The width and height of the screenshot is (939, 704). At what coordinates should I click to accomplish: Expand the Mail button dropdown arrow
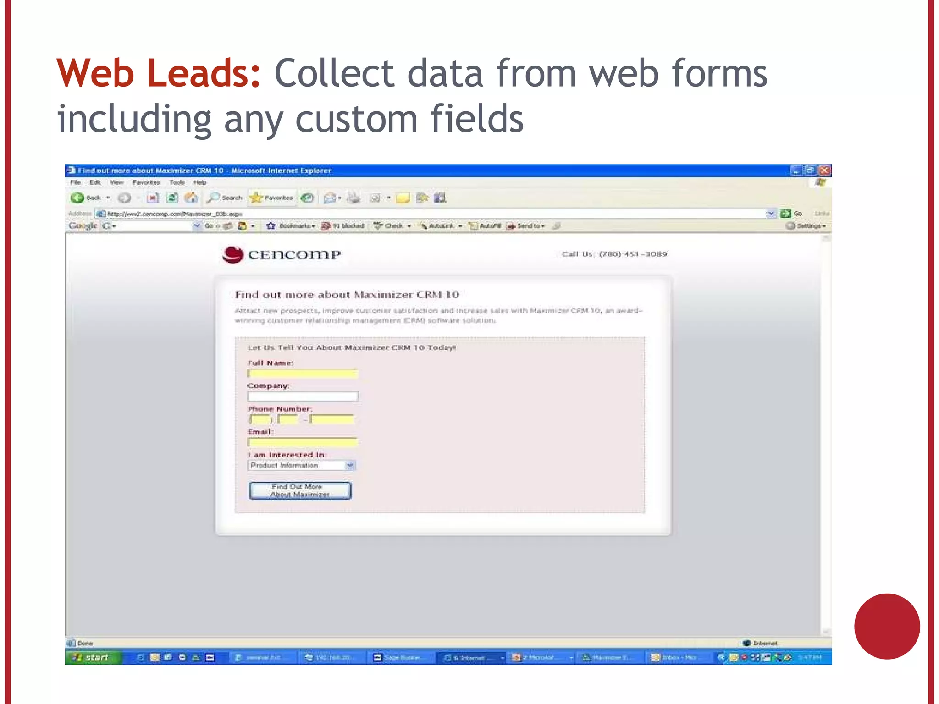point(340,198)
